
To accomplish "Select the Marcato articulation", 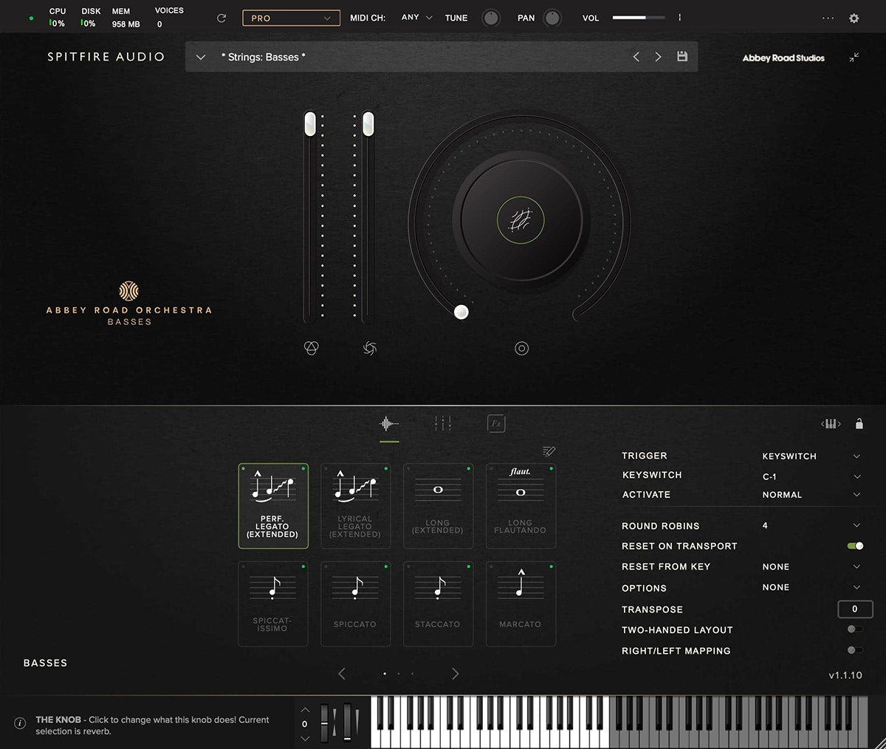I will click(521, 603).
